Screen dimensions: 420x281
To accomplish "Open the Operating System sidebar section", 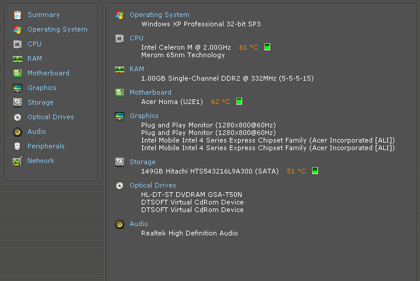I will click(57, 29).
